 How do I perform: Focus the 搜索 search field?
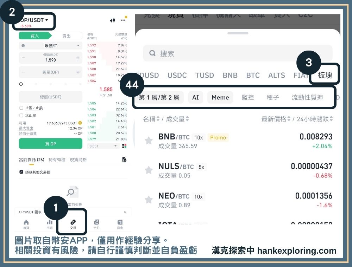pyautogui.click(x=238, y=53)
